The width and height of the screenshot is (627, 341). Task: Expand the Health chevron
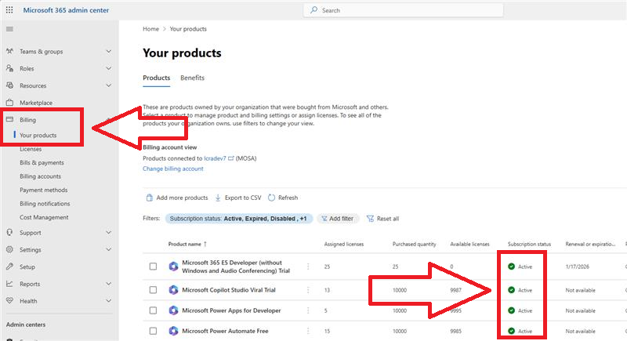108,300
